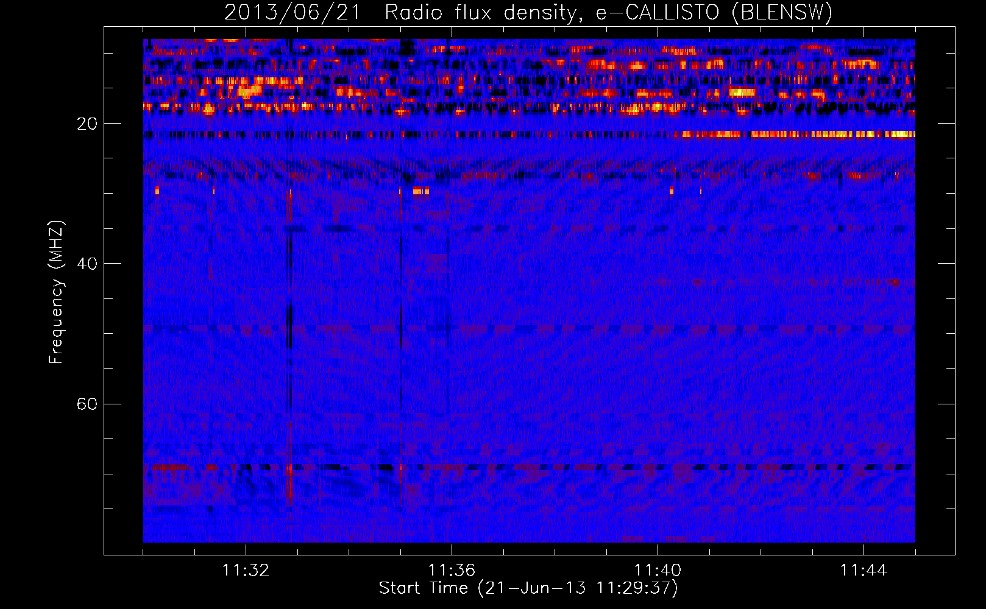Viewport: 986px width, 609px height.
Task: Click the 40 frequency tick label
Action: 87,264
